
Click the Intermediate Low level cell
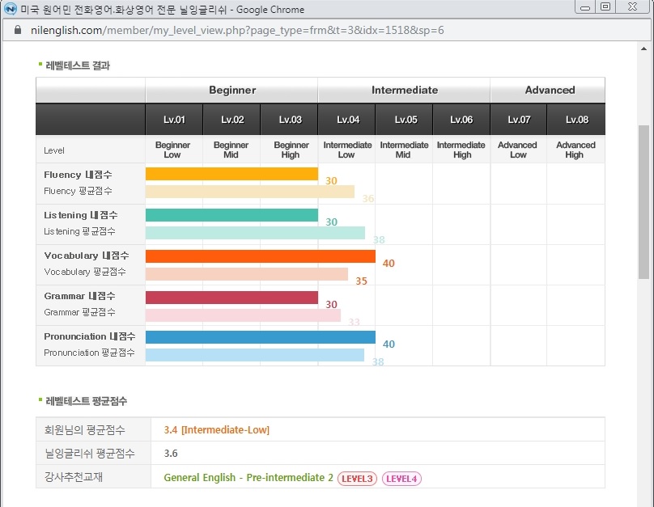tap(347, 150)
